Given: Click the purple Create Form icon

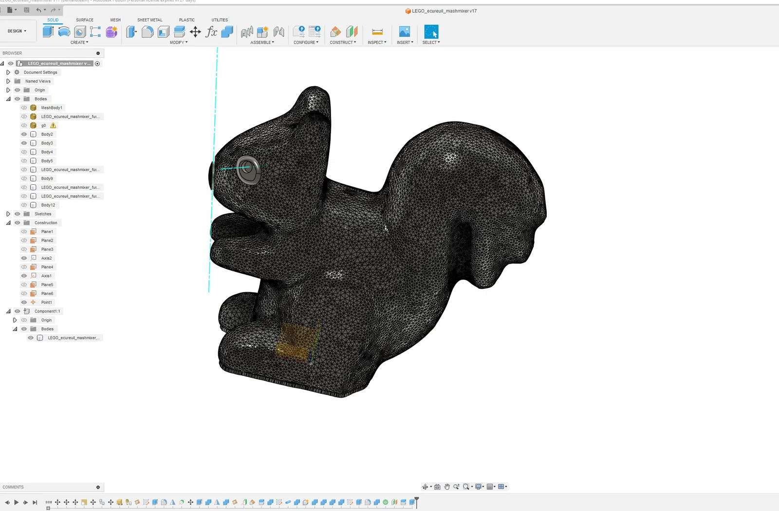Looking at the screenshot, I should [x=111, y=32].
